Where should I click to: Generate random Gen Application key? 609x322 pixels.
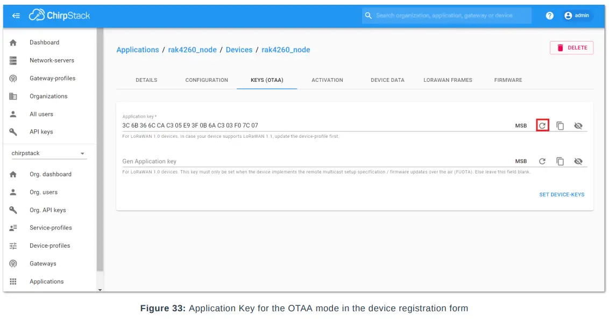(x=542, y=161)
